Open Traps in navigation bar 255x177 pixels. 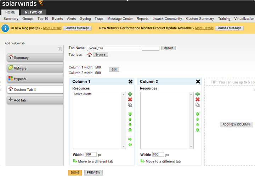[x=99, y=19]
